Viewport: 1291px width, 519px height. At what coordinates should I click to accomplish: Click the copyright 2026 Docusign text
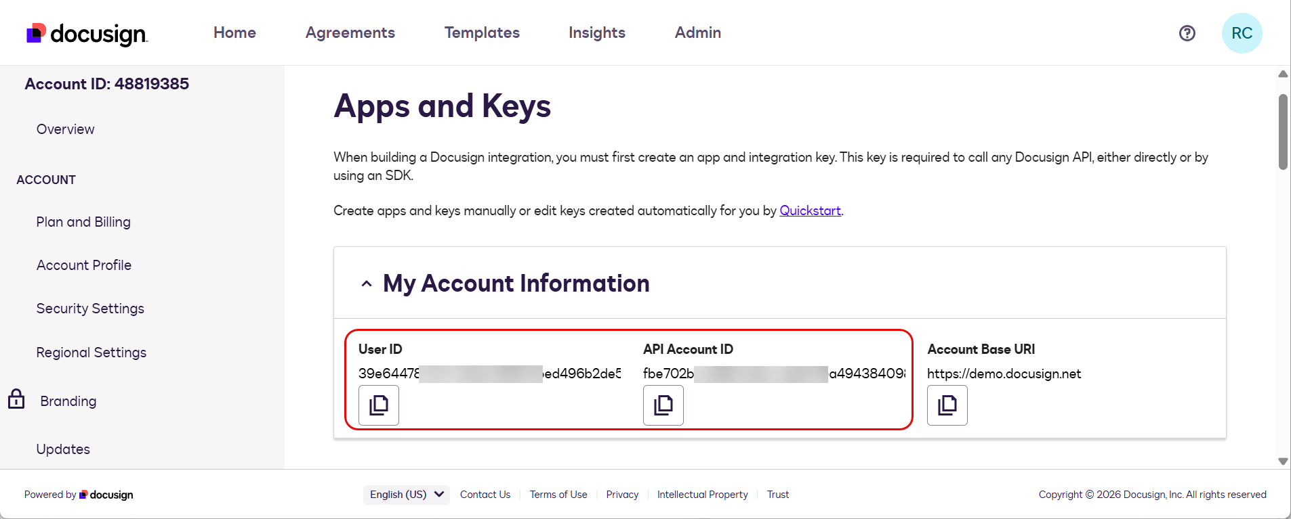point(1152,495)
